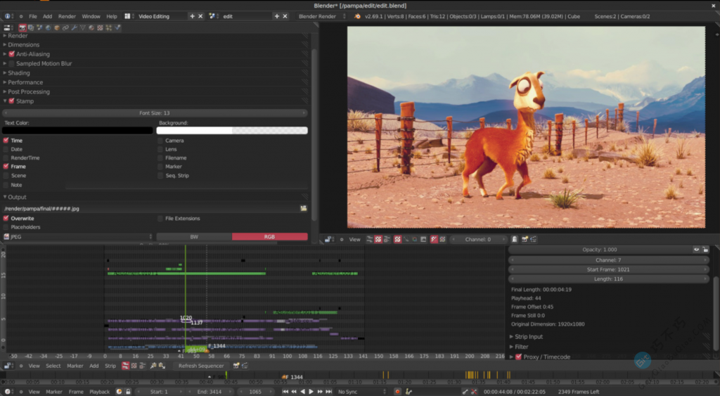Toggle strip visibility eye icon near Opacity

[x=697, y=250]
